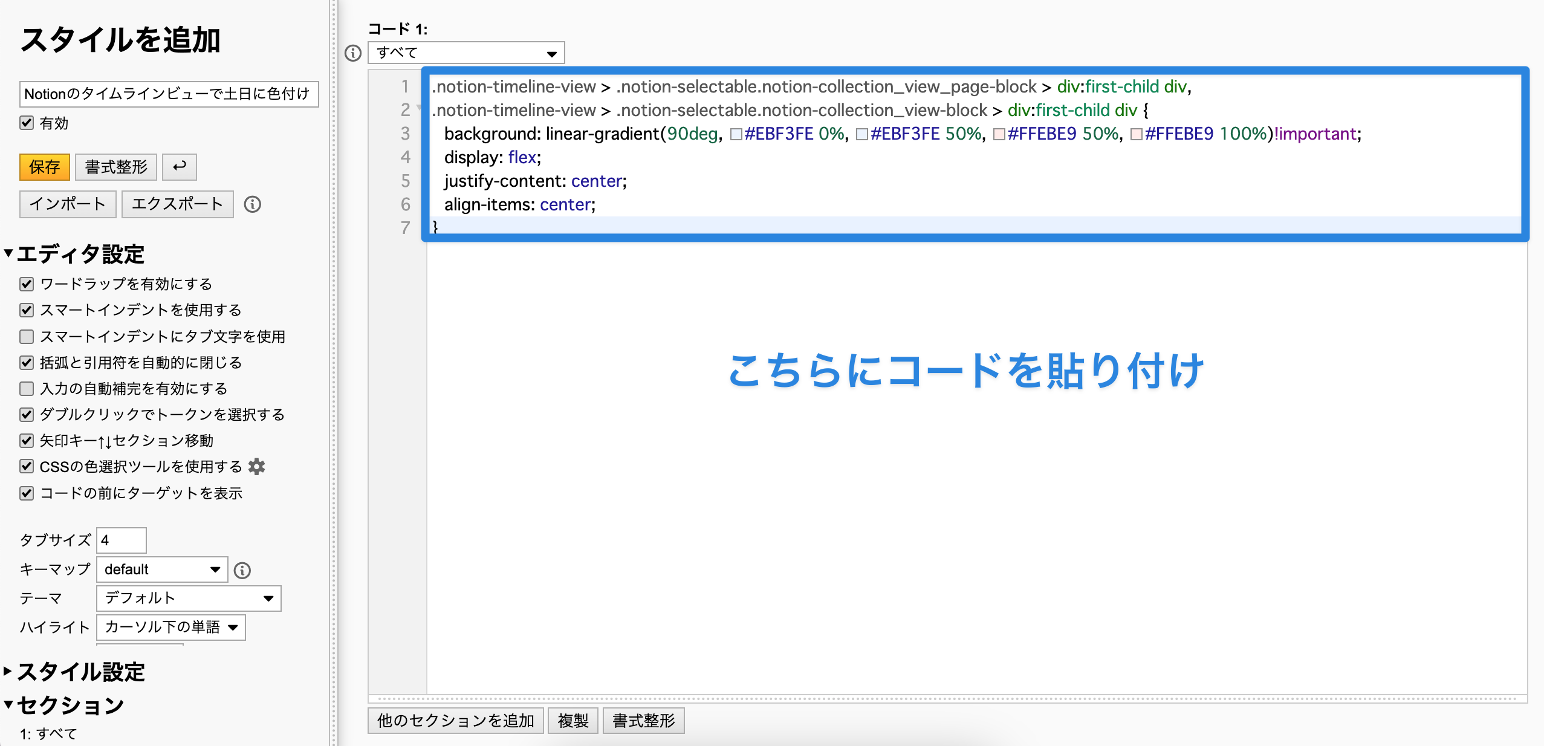Click the 'align-items: center;' code line
Image resolution: width=1544 pixels, height=746 pixels.
click(520, 204)
